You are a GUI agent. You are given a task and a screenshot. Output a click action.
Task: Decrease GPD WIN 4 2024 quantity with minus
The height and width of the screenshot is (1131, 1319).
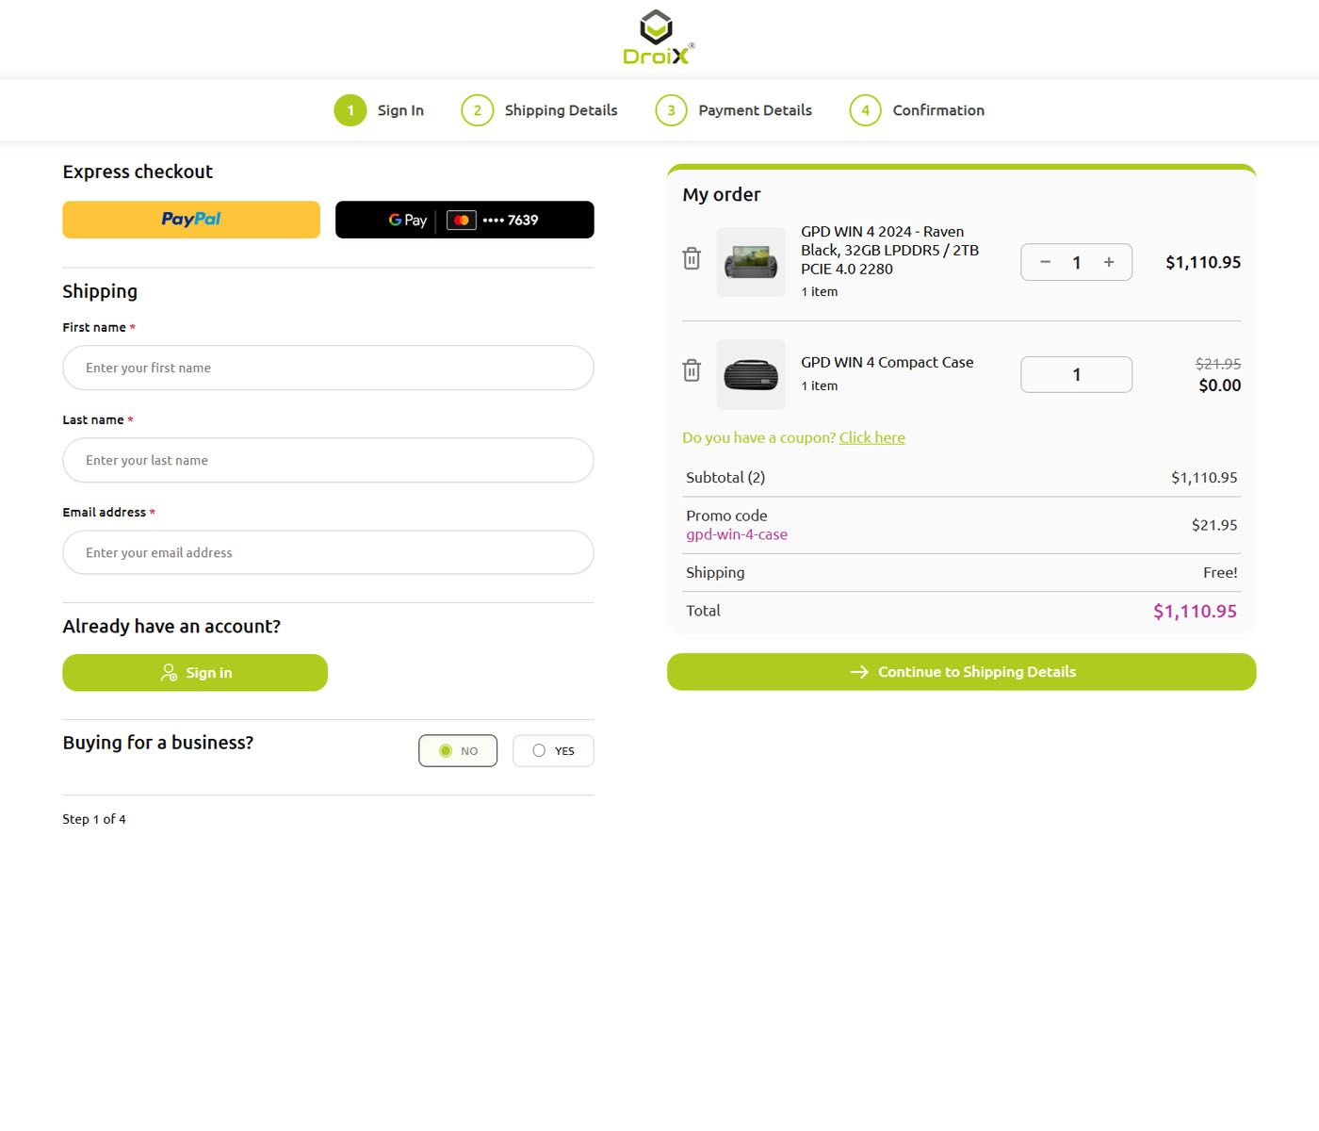(1045, 262)
